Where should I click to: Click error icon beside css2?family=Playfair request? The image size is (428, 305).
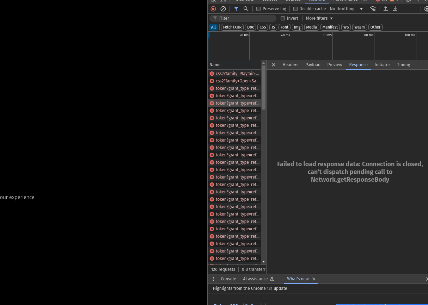212,74
